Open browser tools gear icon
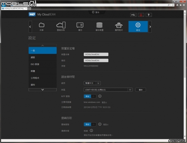Screen dimensions: 187x143 pos(184,5)
